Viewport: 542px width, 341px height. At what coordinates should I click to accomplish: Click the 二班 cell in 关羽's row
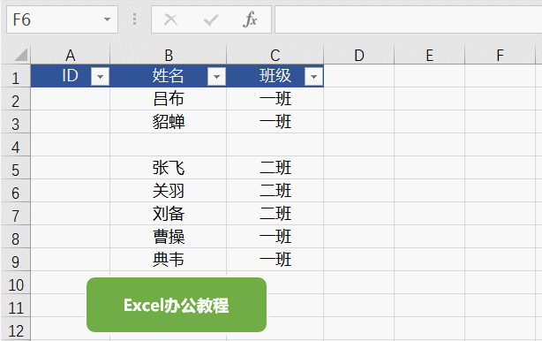275,191
